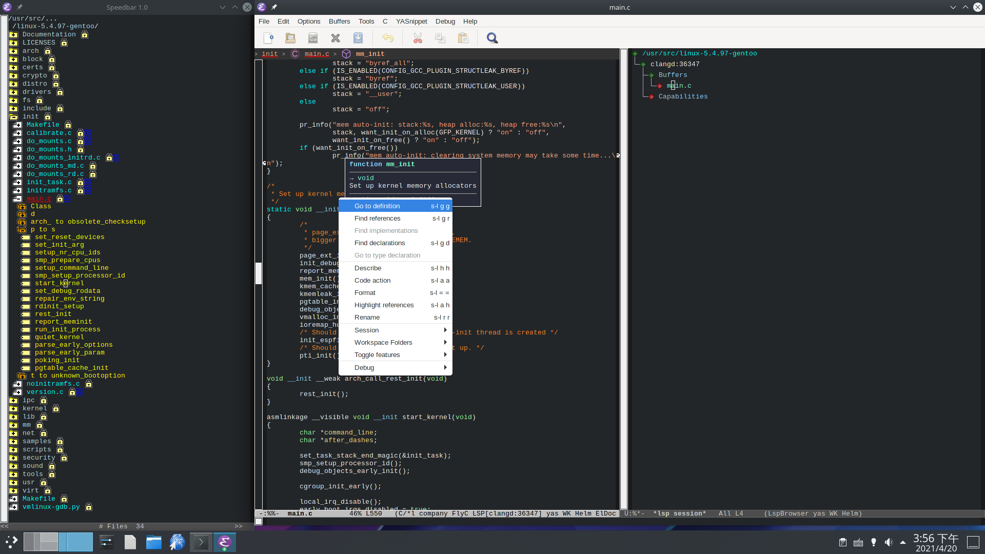Image resolution: width=985 pixels, height=554 pixels.
Task: Click the Undo arrow icon
Action: [x=388, y=38]
